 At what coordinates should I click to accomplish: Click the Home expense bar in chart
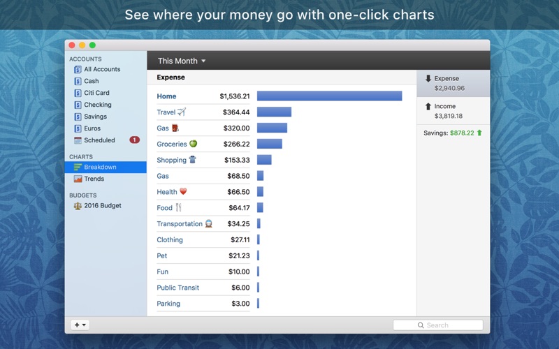[x=329, y=96]
